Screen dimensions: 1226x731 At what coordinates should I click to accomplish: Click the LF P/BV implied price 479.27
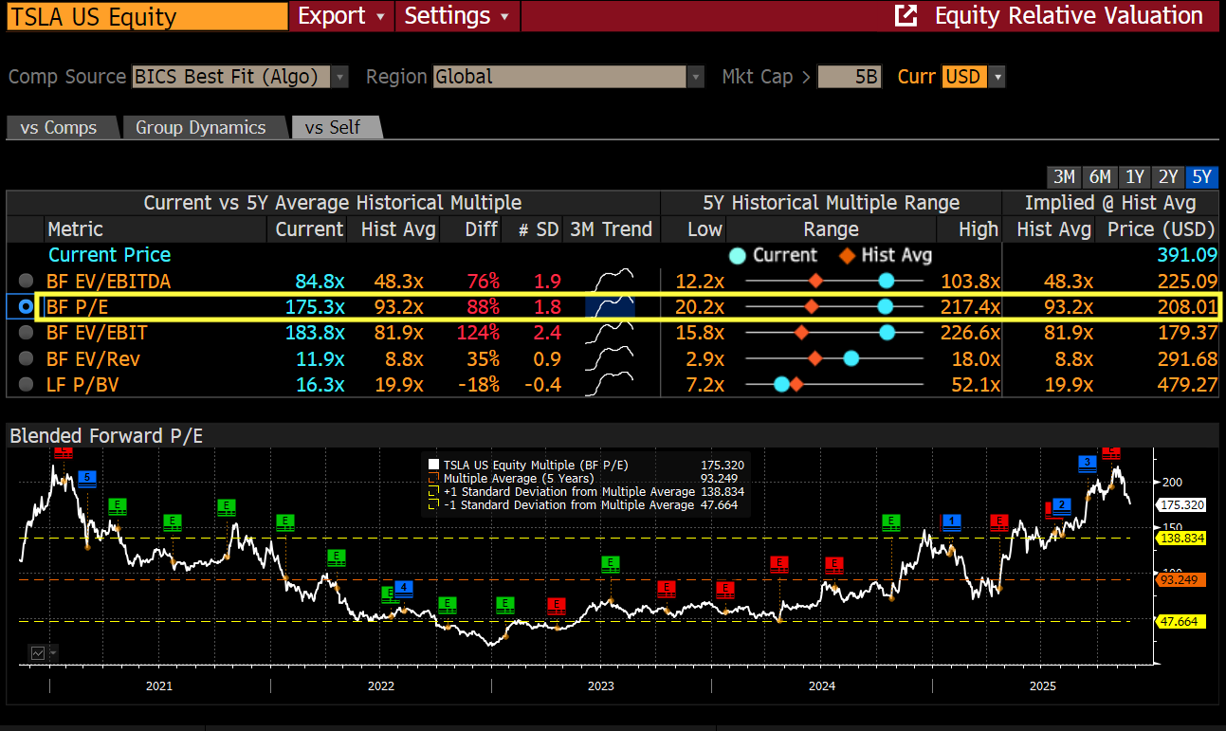click(x=1186, y=384)
